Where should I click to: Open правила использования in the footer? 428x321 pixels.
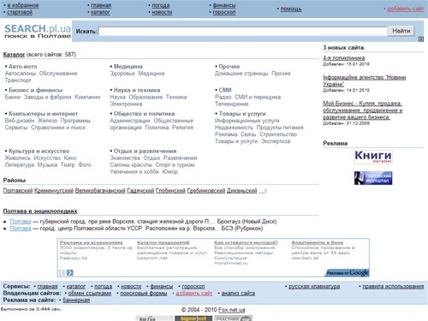point(393,286)
